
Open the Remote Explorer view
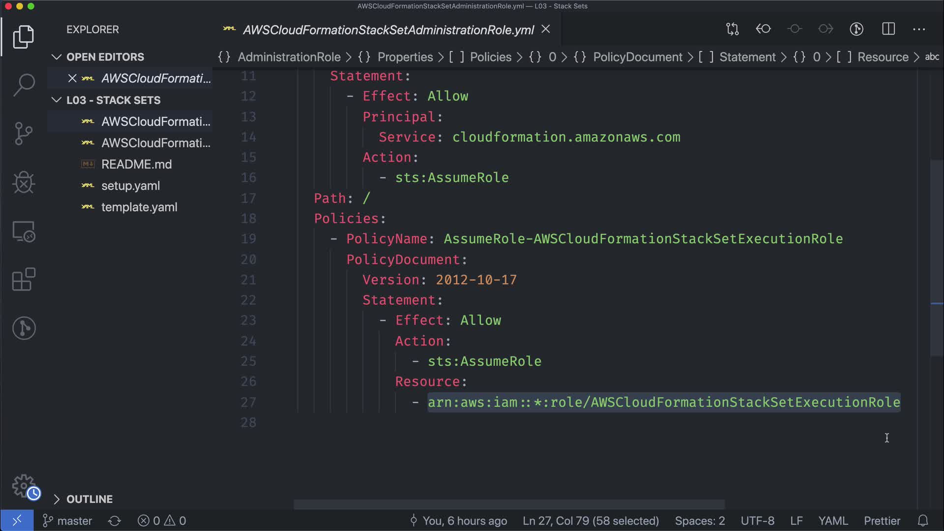point(24,232)
